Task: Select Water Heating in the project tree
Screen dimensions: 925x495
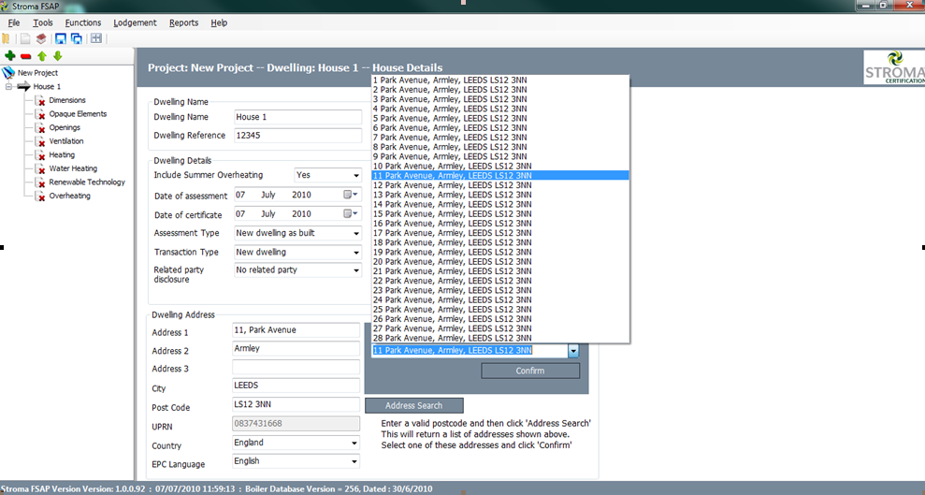Action: [x=73, y=168]
